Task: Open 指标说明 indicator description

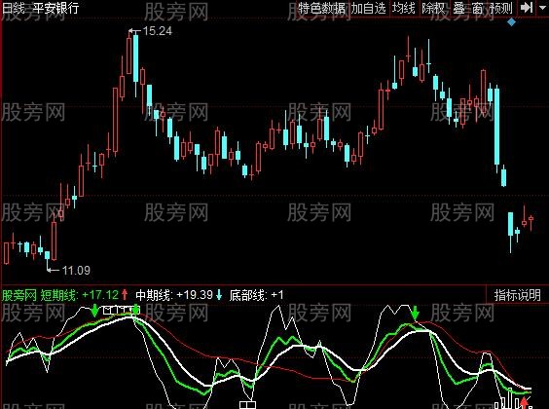Action: pyautogui.click(x=518, y=295)
